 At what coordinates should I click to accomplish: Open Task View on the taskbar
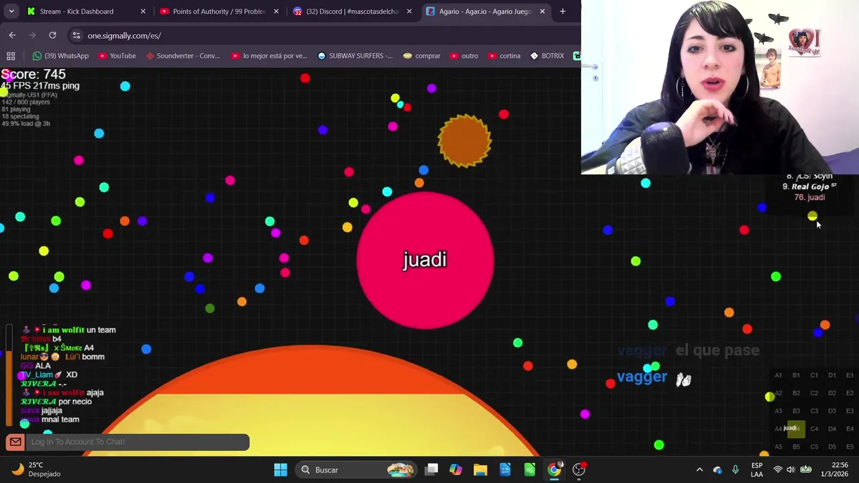pyautogui.click(x=432, y=470)
